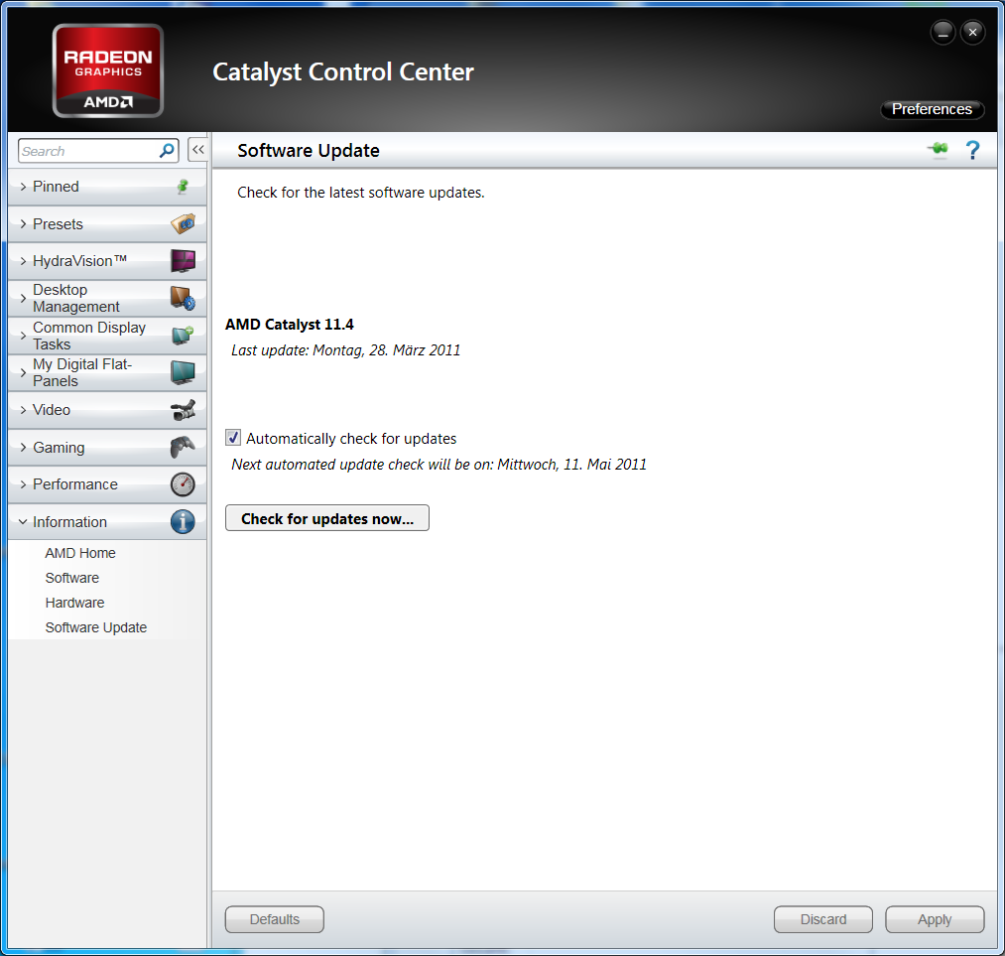The height and width of the screenshot is (956, 1005).
Task: Select the Hardware item under Information
Action: 74,603
